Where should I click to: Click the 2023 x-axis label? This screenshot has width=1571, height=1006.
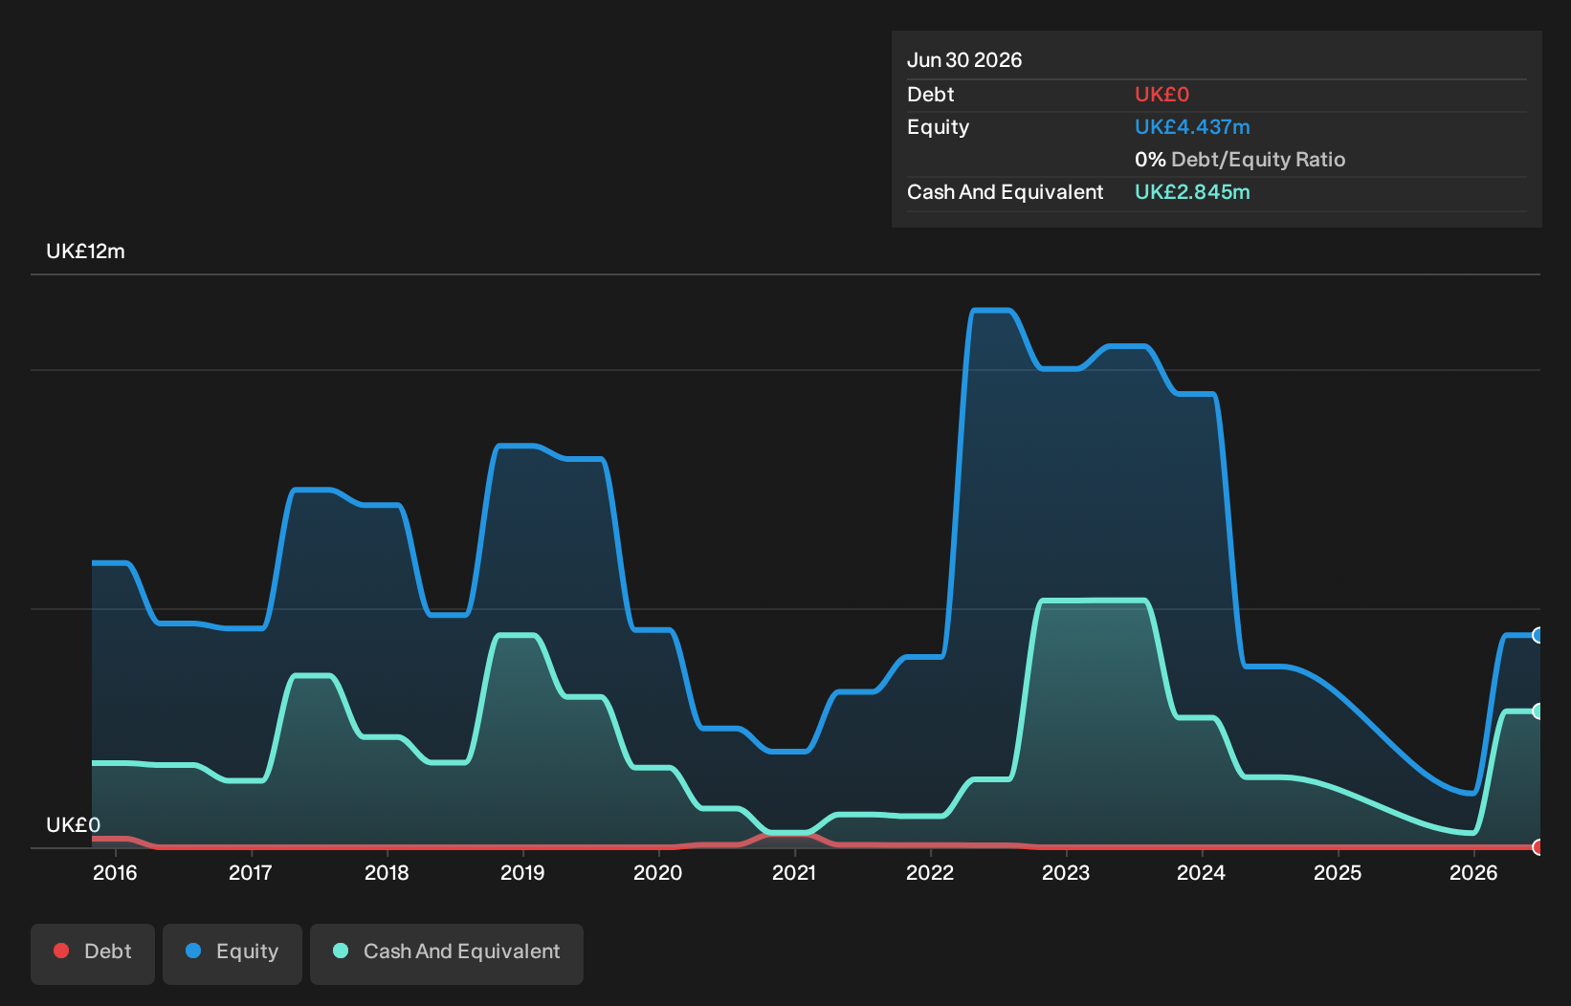pos(1066,872)
